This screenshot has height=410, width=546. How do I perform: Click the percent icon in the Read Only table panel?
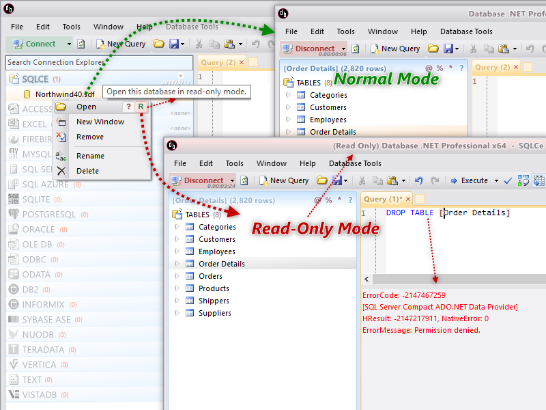click(329, 200)
